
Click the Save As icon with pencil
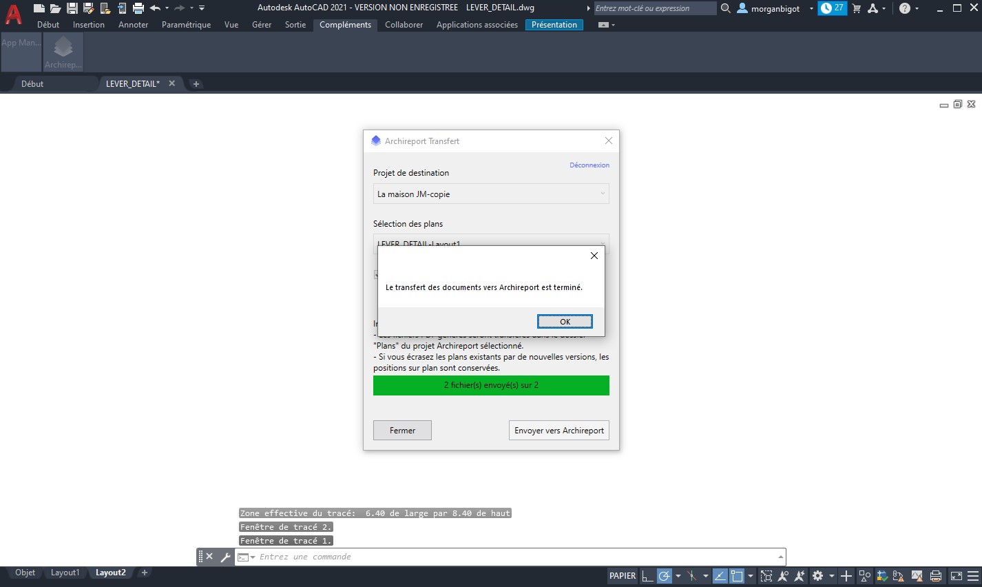click(88, 8)
